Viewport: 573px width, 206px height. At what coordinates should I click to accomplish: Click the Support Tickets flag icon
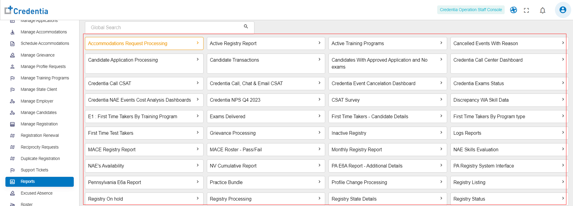point(12,170)
